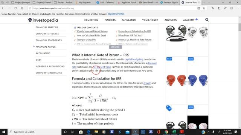Refresh the Investopedia page
This screenshot has height=135, width=241.
[16, 8]
